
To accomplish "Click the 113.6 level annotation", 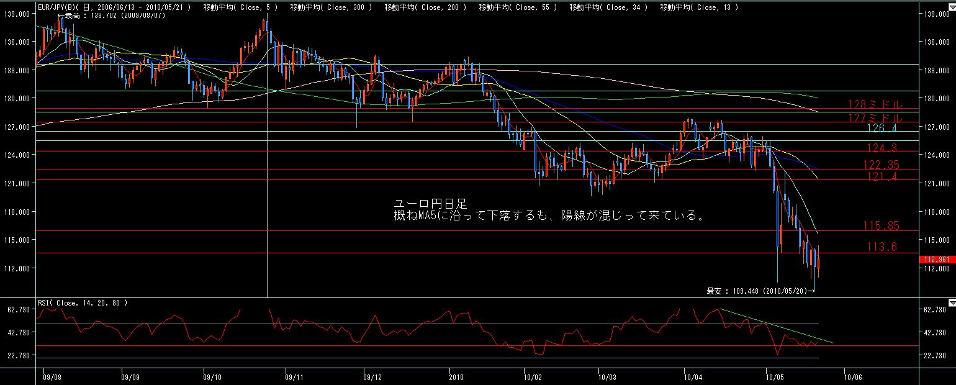I will 882,247.
